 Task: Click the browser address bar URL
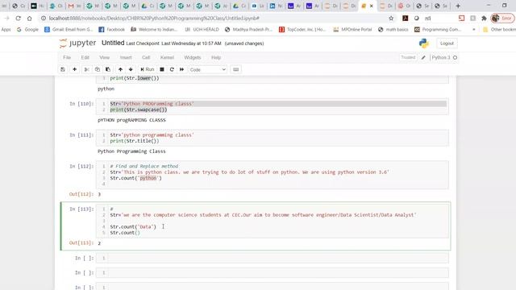(154, 19)
